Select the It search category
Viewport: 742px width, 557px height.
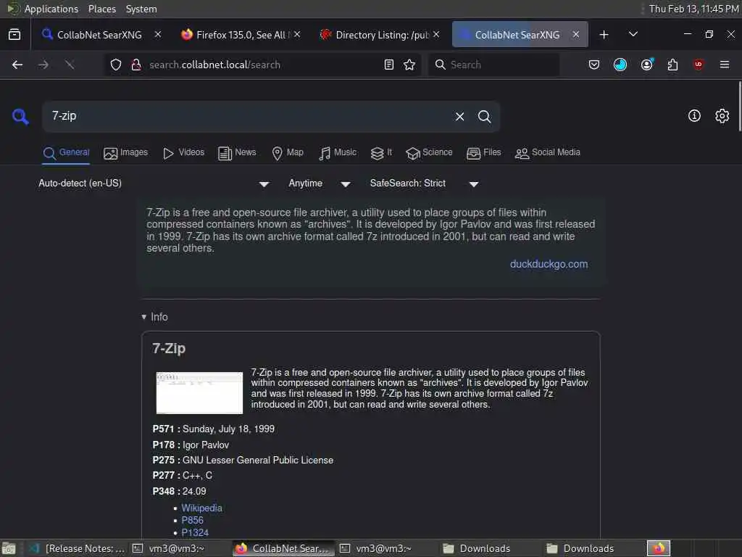click(381, 152)
